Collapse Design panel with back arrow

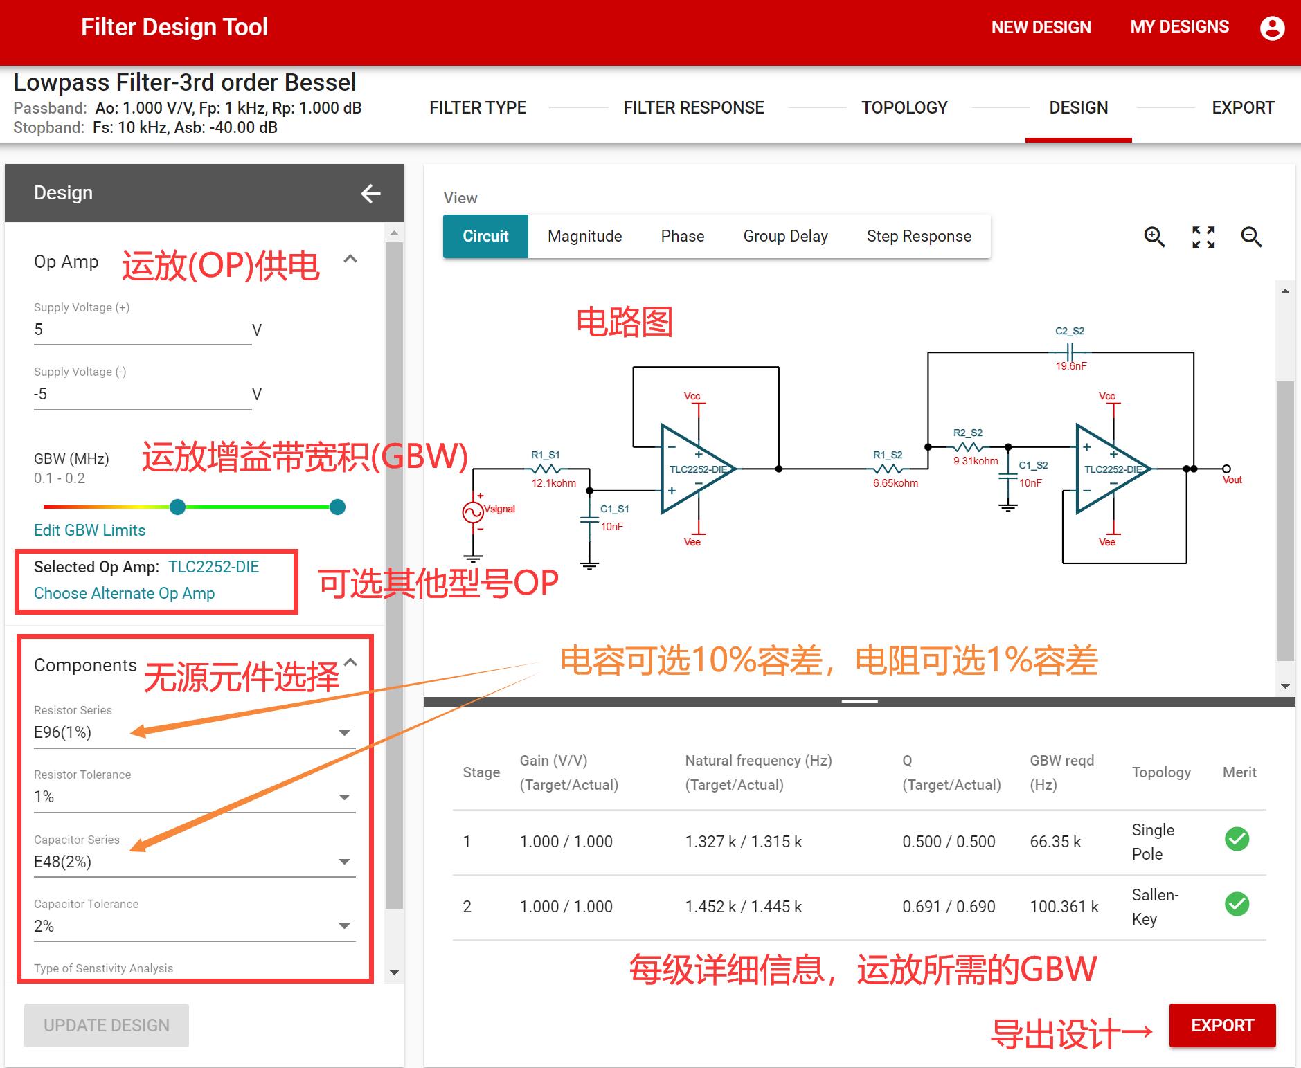click(x=371, y=194)
